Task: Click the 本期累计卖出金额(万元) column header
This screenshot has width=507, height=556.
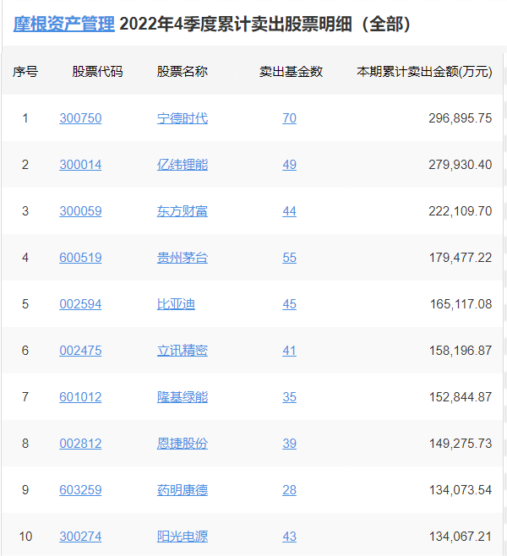Action: point(424,72)
